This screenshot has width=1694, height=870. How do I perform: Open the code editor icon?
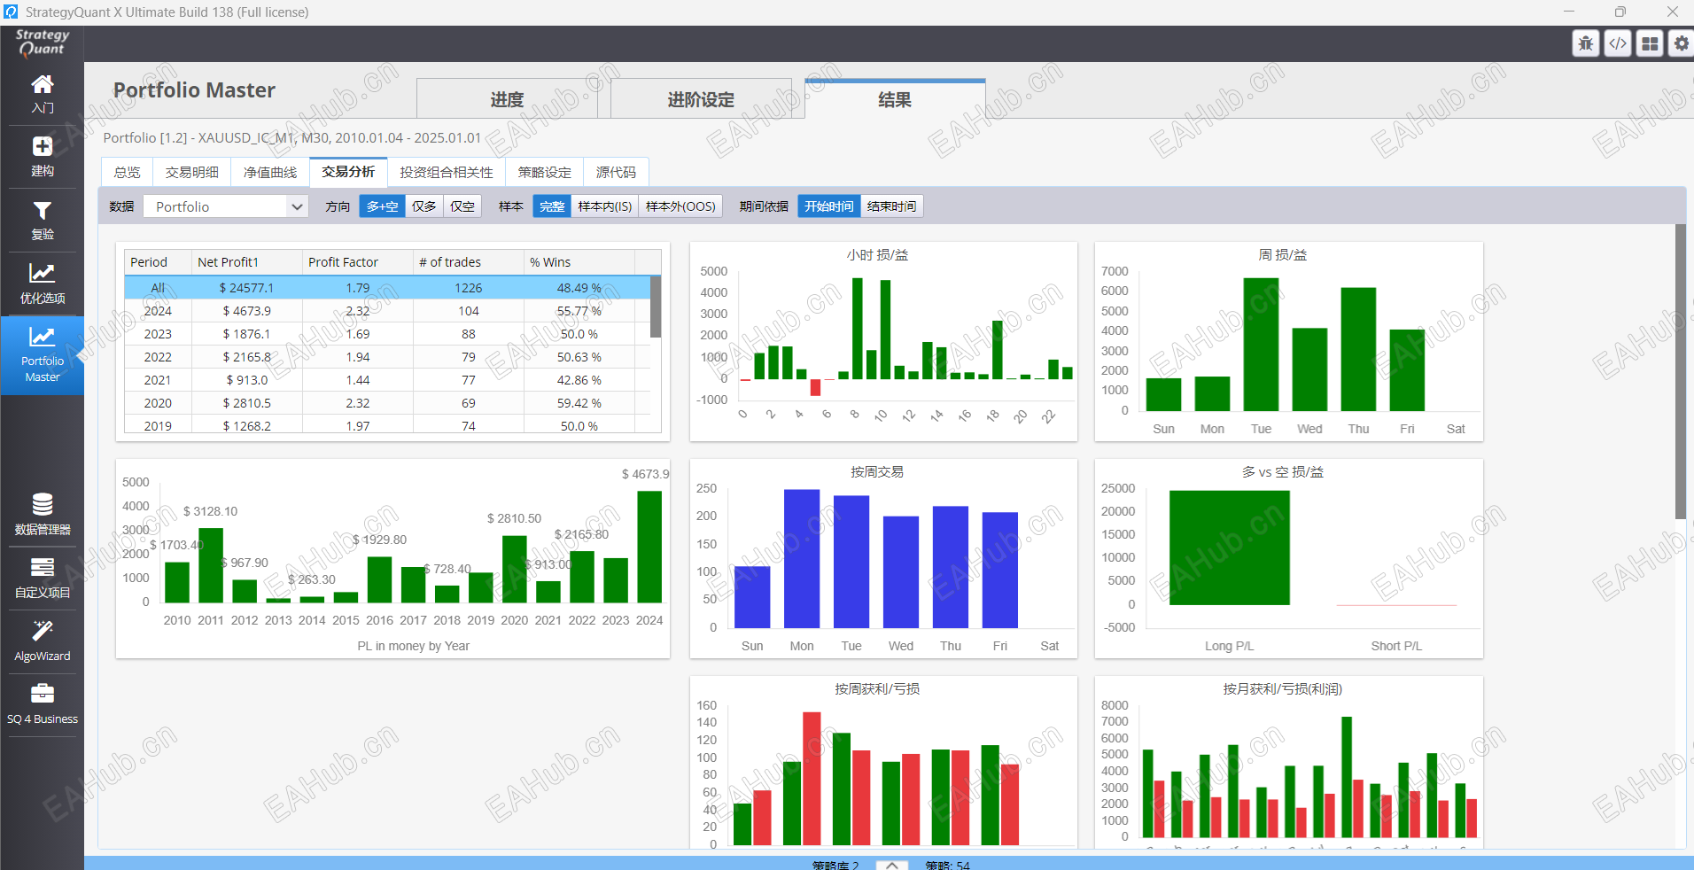pyautogui.click(x=1618, y=43)
